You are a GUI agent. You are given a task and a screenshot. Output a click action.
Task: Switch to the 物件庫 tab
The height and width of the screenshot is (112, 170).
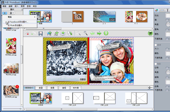click(x=76, y=88)
